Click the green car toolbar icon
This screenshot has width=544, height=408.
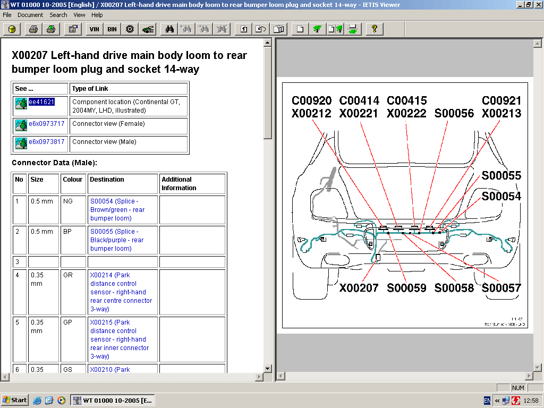(x=148, y=29)
